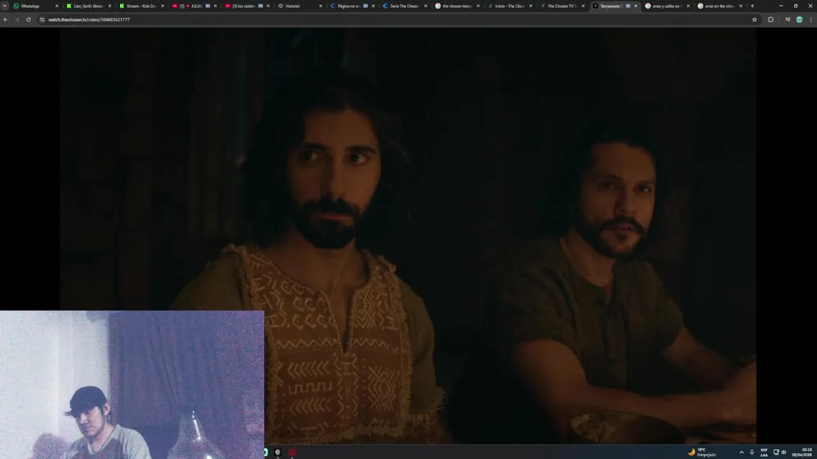817x459 pixels.
Task: Open the red taskbar app icon
Action: pyautogui.click(x=292, y=452)
